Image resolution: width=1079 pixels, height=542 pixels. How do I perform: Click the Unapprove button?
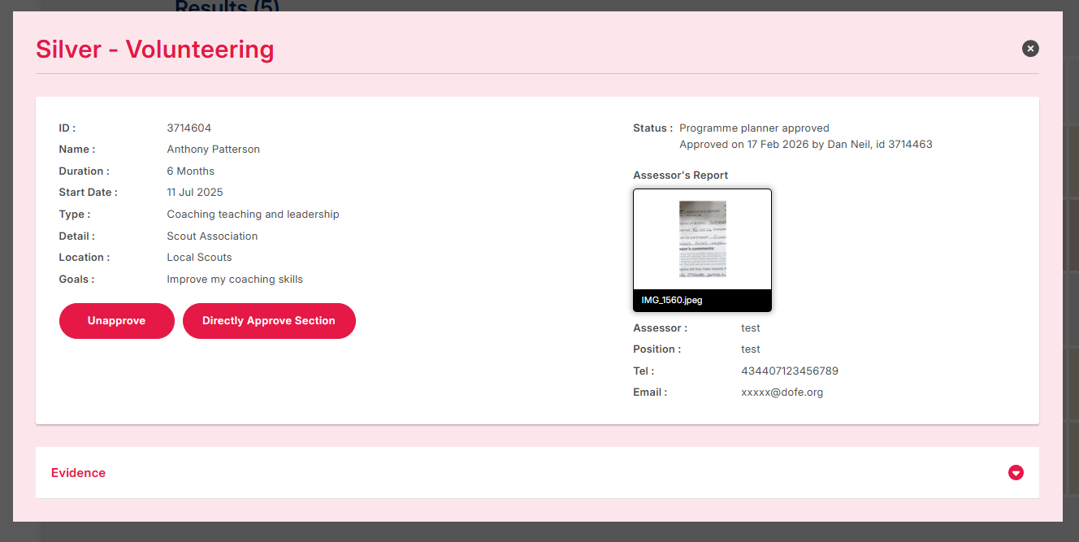point(116,321)
